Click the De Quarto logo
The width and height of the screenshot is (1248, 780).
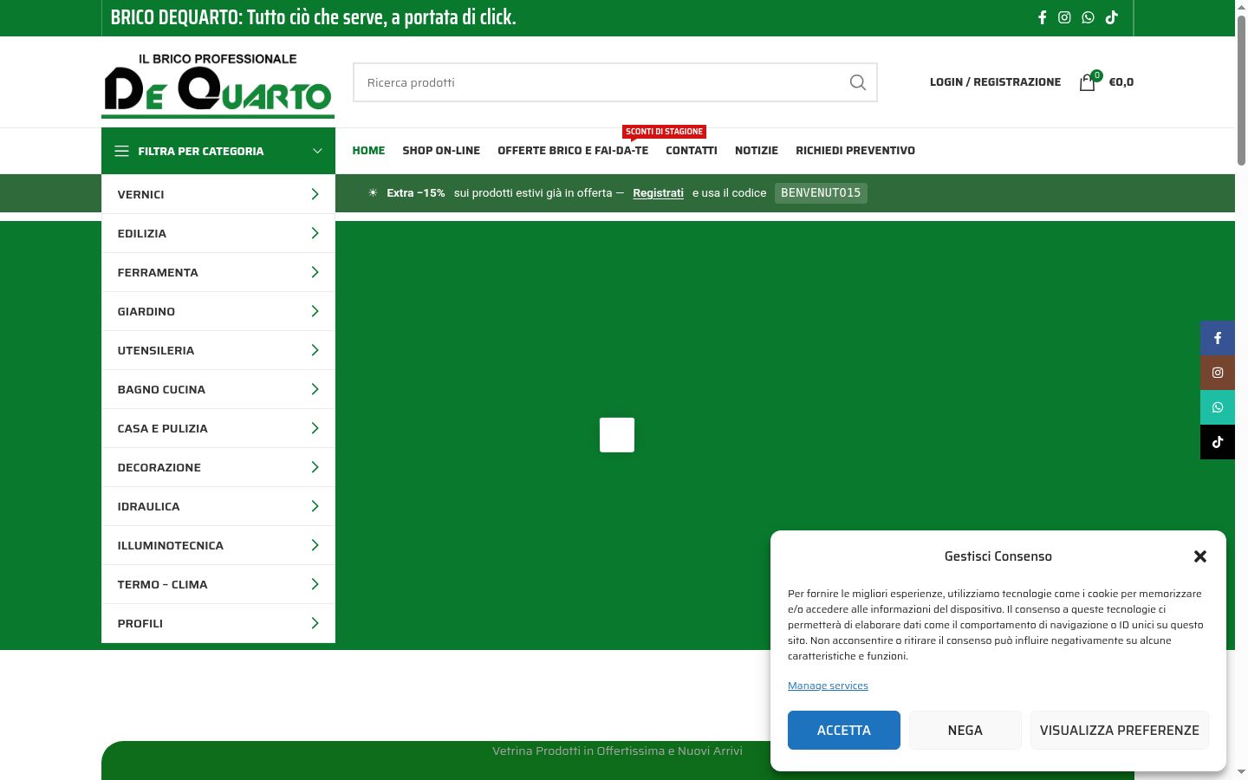(218, 84)
